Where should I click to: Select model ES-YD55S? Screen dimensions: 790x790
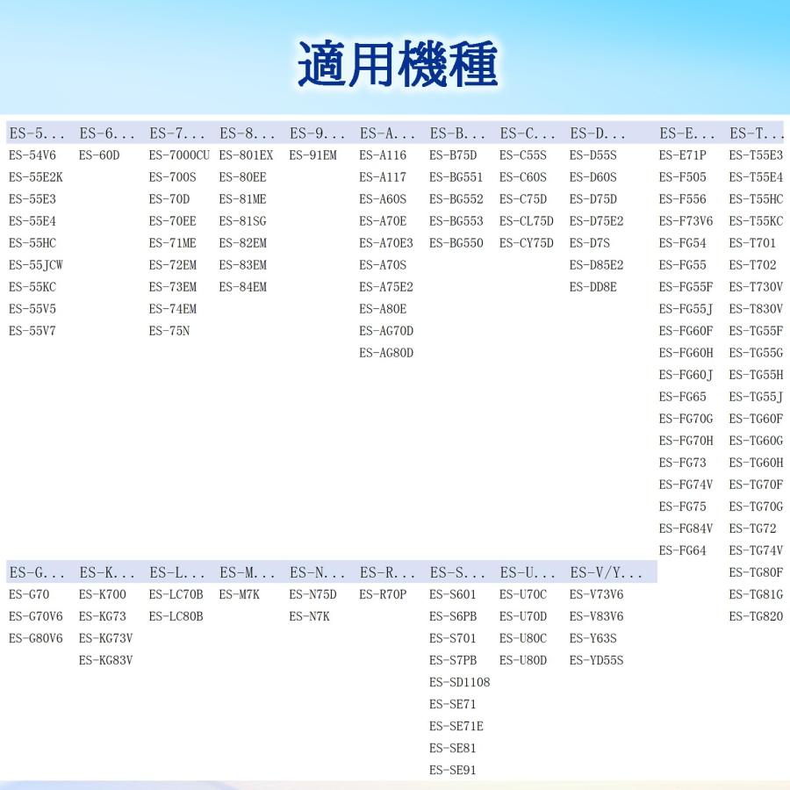tap(599, 660)
